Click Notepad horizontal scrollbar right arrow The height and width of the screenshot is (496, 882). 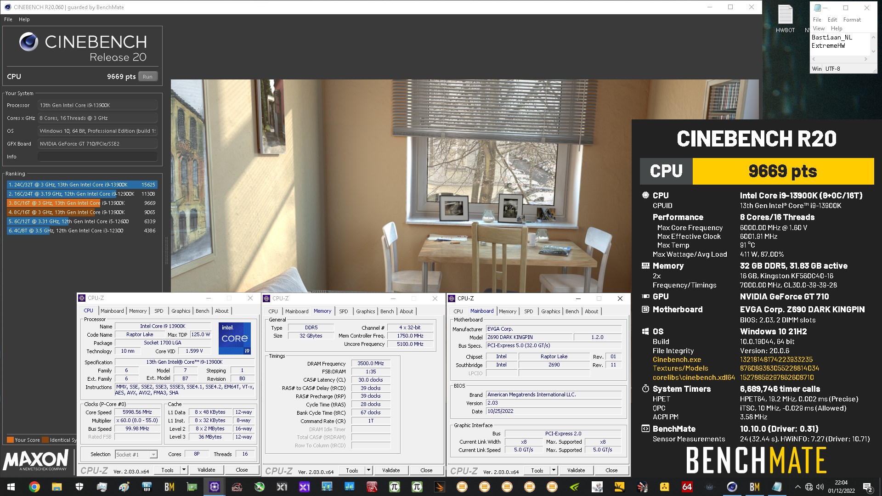pos(866,59)
